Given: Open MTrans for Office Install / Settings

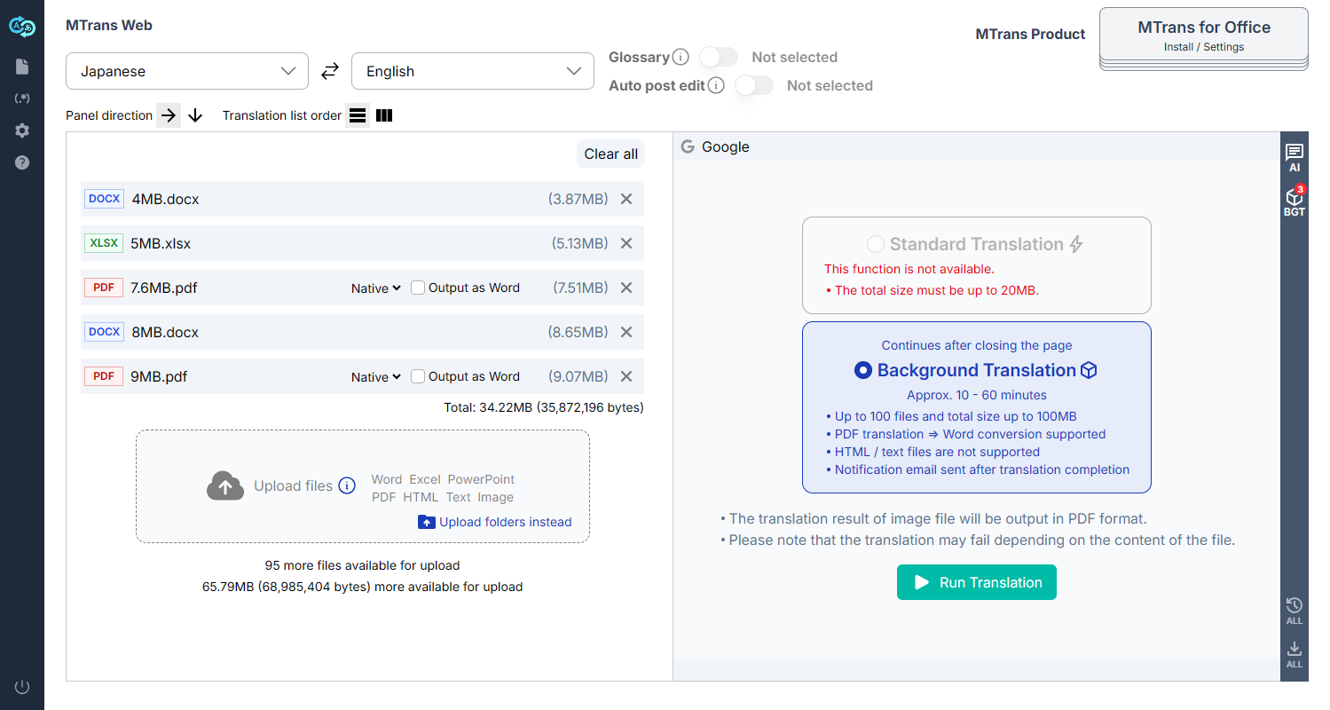Looking at the screenshot, I should pyautogui.click(x=1204, y=36).
